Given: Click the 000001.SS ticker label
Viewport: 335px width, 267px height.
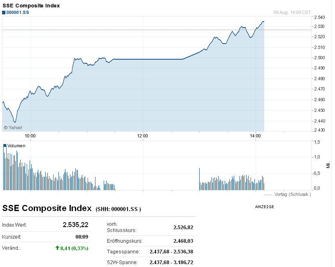Looking at the screenshot, I should coord(18,12).
